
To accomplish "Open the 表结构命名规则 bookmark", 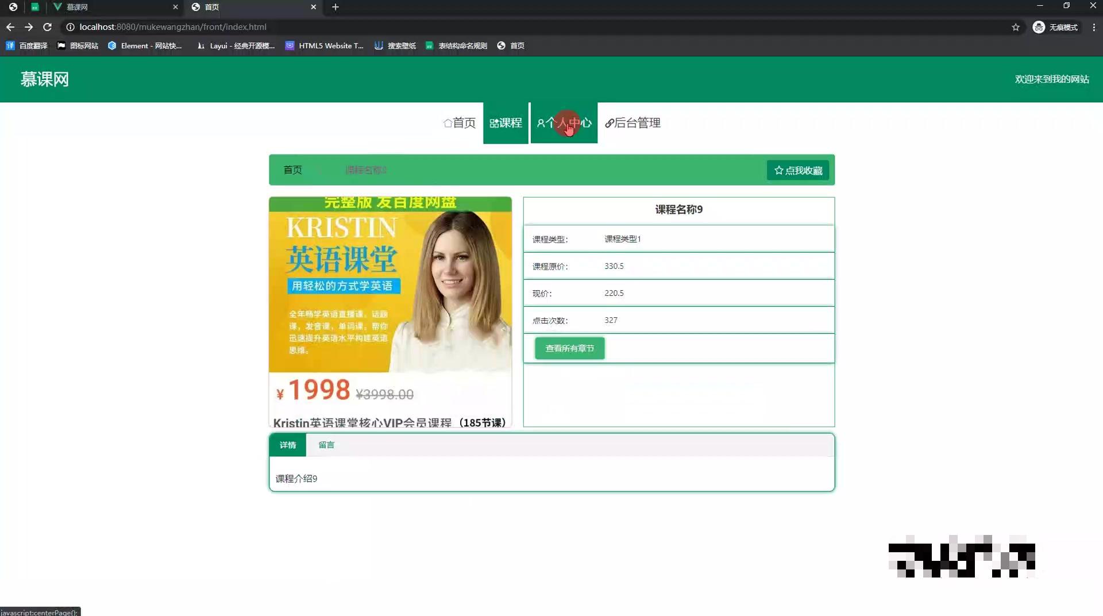I will click(456, 46).
